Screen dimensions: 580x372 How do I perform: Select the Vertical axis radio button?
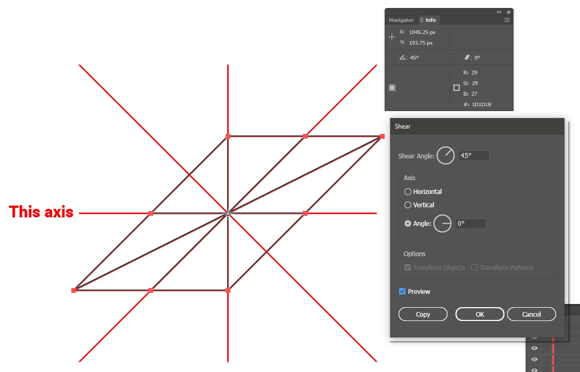(x=408, y=205)
